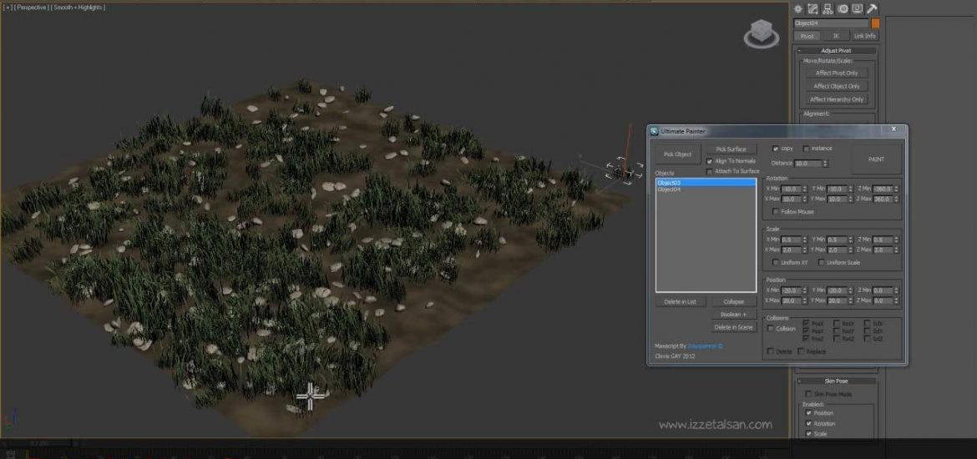Open the Display panel icon
The image size is (977, 459).
tap(857, 8)
